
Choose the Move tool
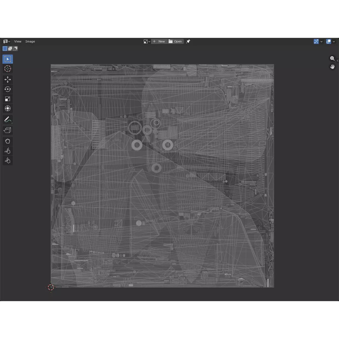point(8,80)
